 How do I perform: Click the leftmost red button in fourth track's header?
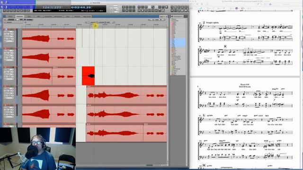click(x=4, y=86)
